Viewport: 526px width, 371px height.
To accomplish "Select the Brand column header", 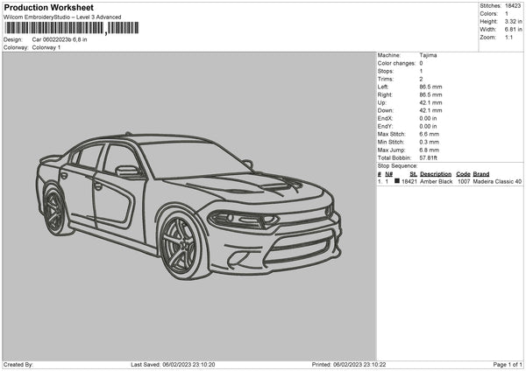I will click(481, 173).
